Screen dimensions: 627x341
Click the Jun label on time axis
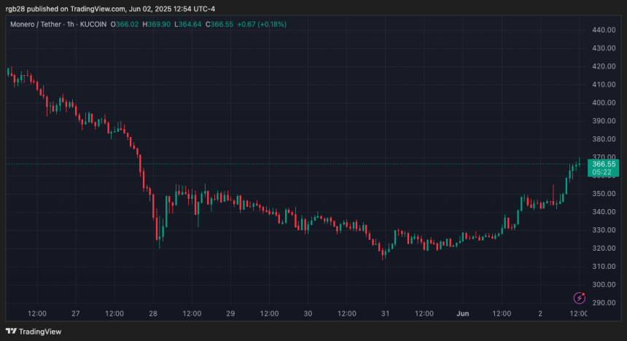coord(463,314)
